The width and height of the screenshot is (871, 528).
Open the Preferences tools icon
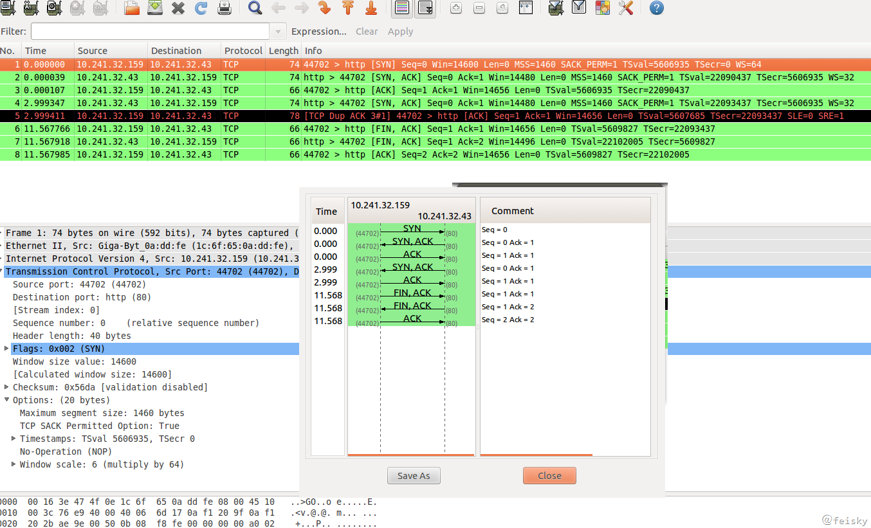[625, 8]
